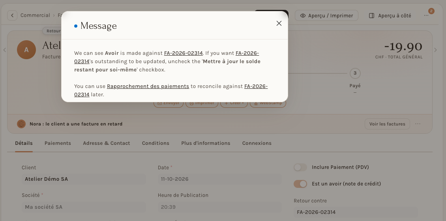Click the Message dialog title

98,26
